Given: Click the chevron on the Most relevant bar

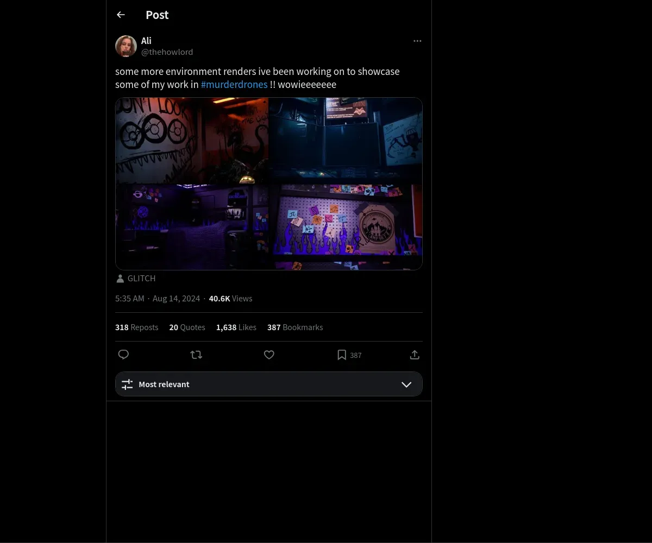Looking at the screenshot, I should pyautogui.click(x=406, y=384).
